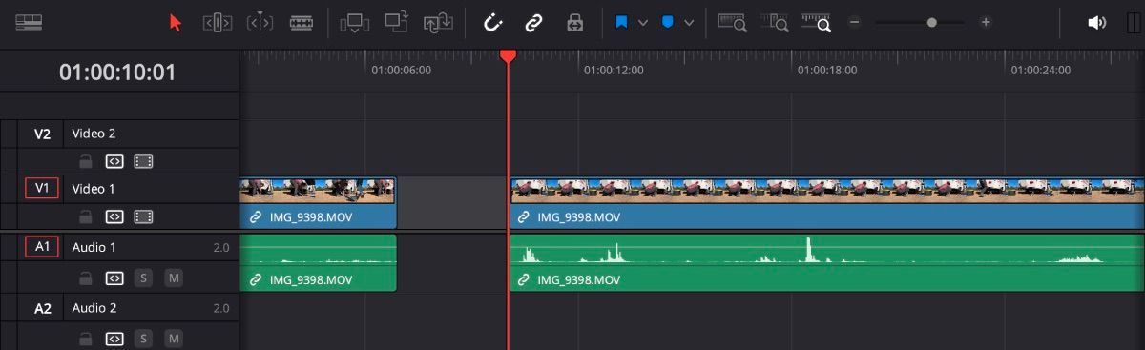
Task: Zoom in timeline with plus button
Action: (x=986, y=22)
